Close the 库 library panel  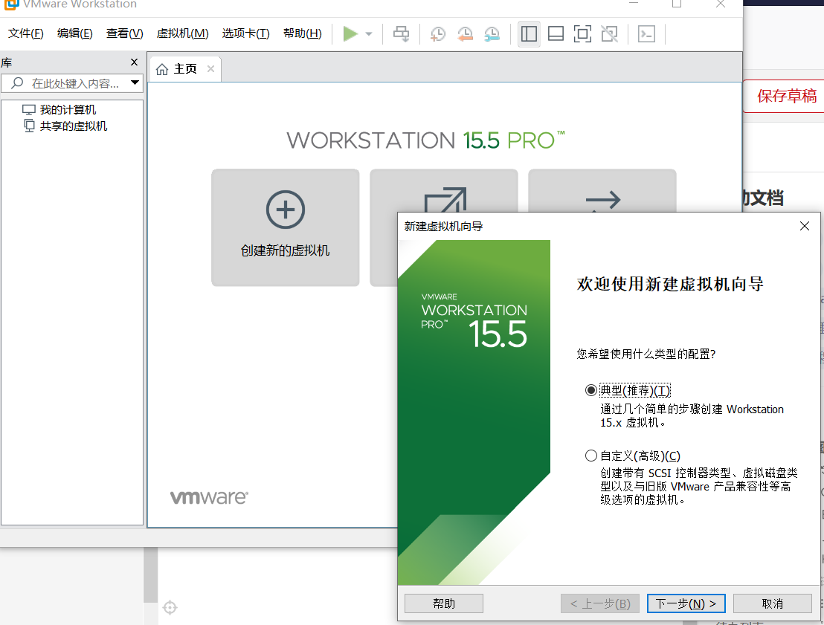134,62
